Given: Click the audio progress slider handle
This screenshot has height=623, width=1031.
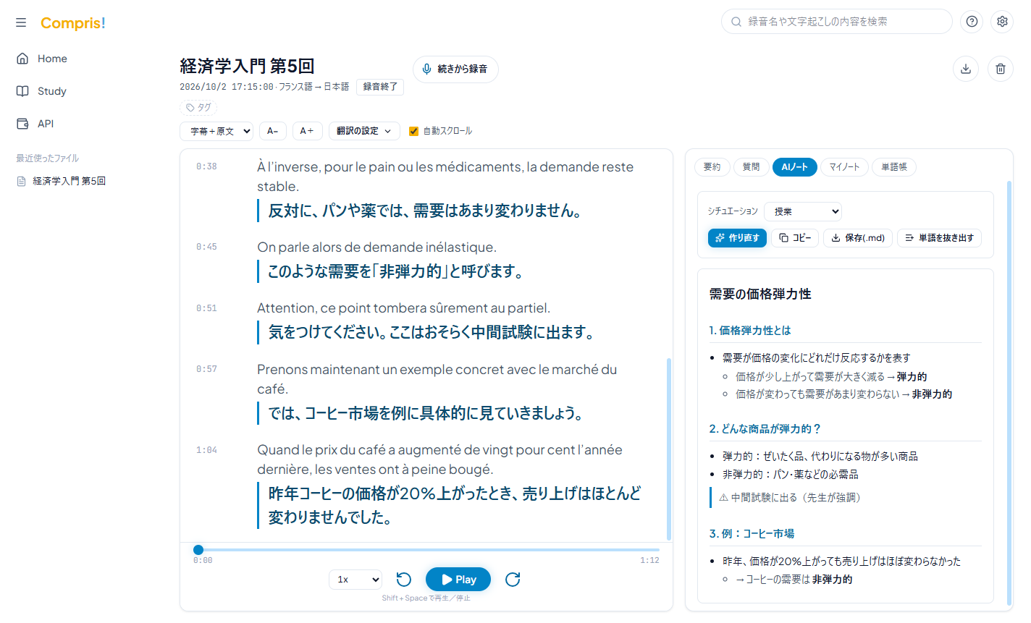Looking at the screenshot, I should 198,550.
